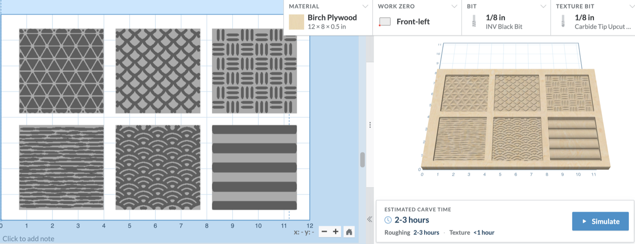The width and height of the screenshot is (635, 244).
Task: Click the INV Black Bit label
Action: tap(504, 26)
